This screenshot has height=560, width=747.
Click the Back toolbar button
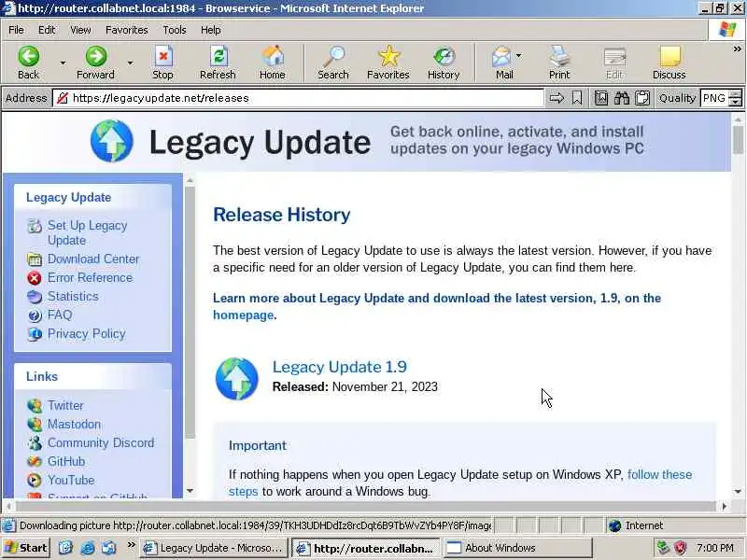(x=29, y=63)
